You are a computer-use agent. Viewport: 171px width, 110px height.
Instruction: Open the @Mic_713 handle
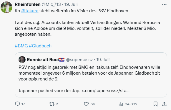[51, 4]
